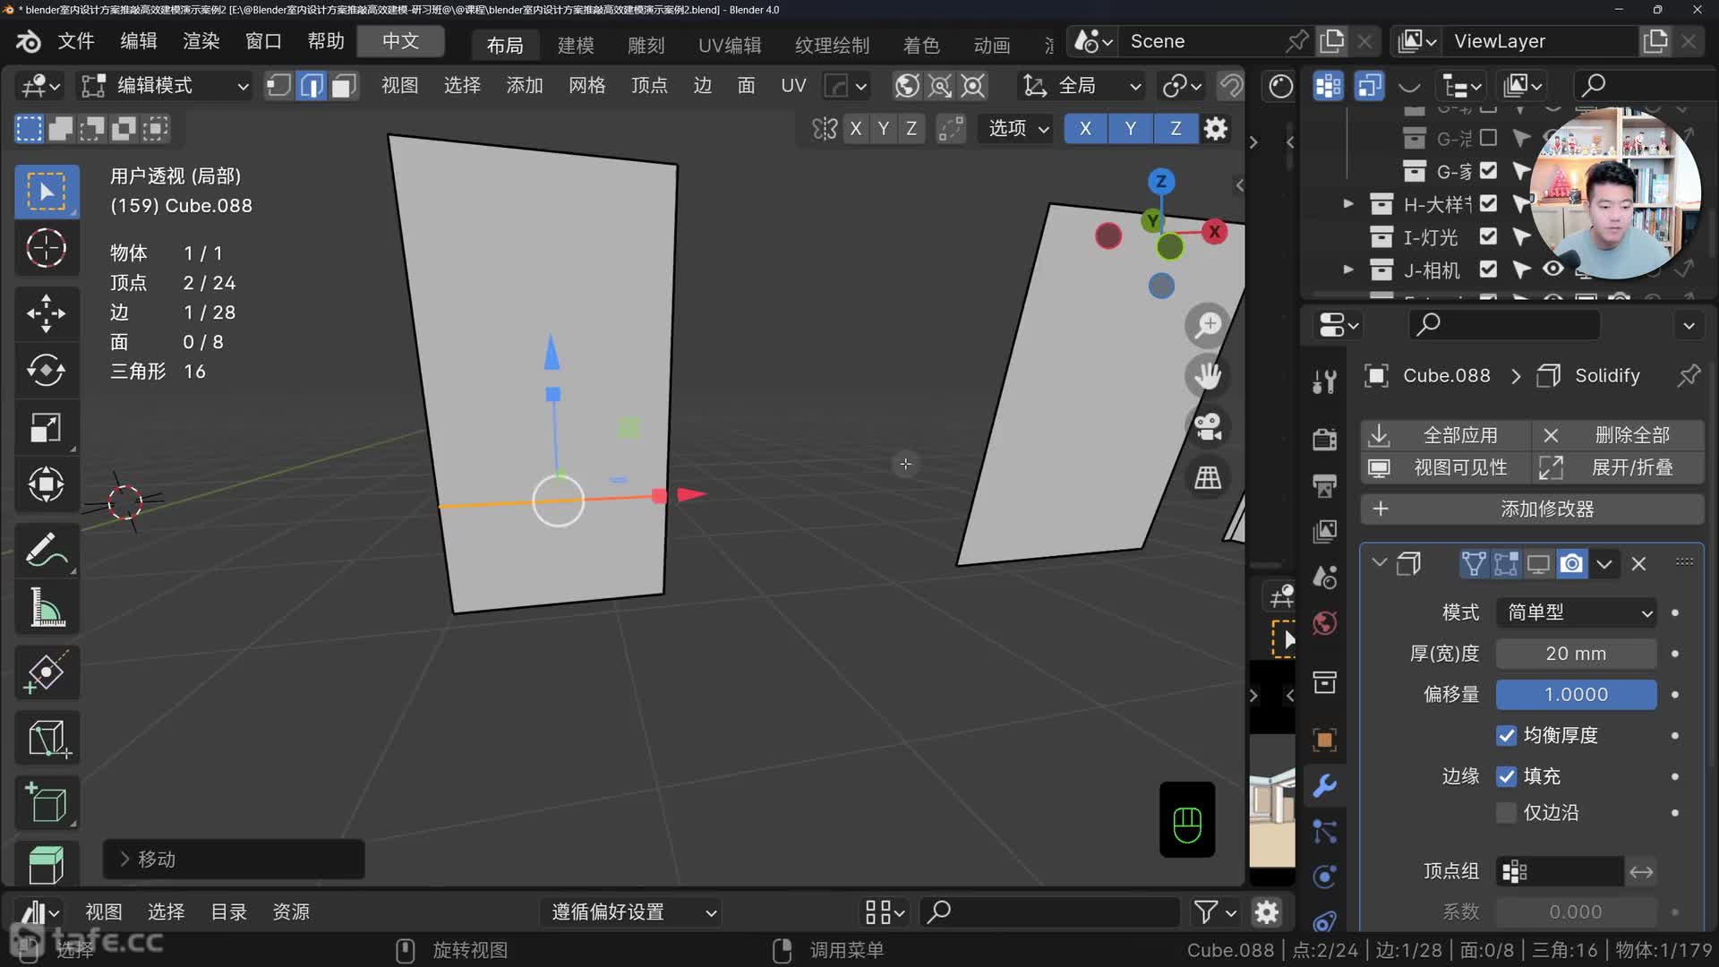This screenshot has width=1719, height=967.
Task: Select the Move tool in left toolbar
Action: (46, 313)
